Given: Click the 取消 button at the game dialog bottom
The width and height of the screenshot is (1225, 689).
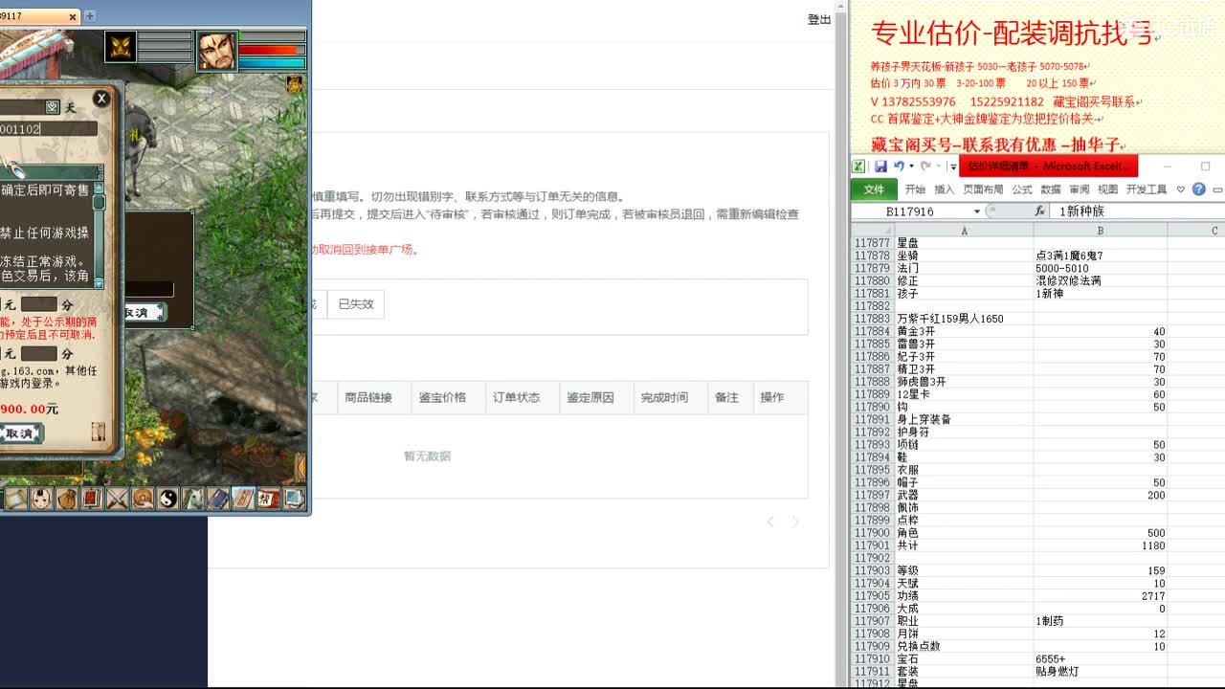Looking at the screenshot, I should click(19, 433).
